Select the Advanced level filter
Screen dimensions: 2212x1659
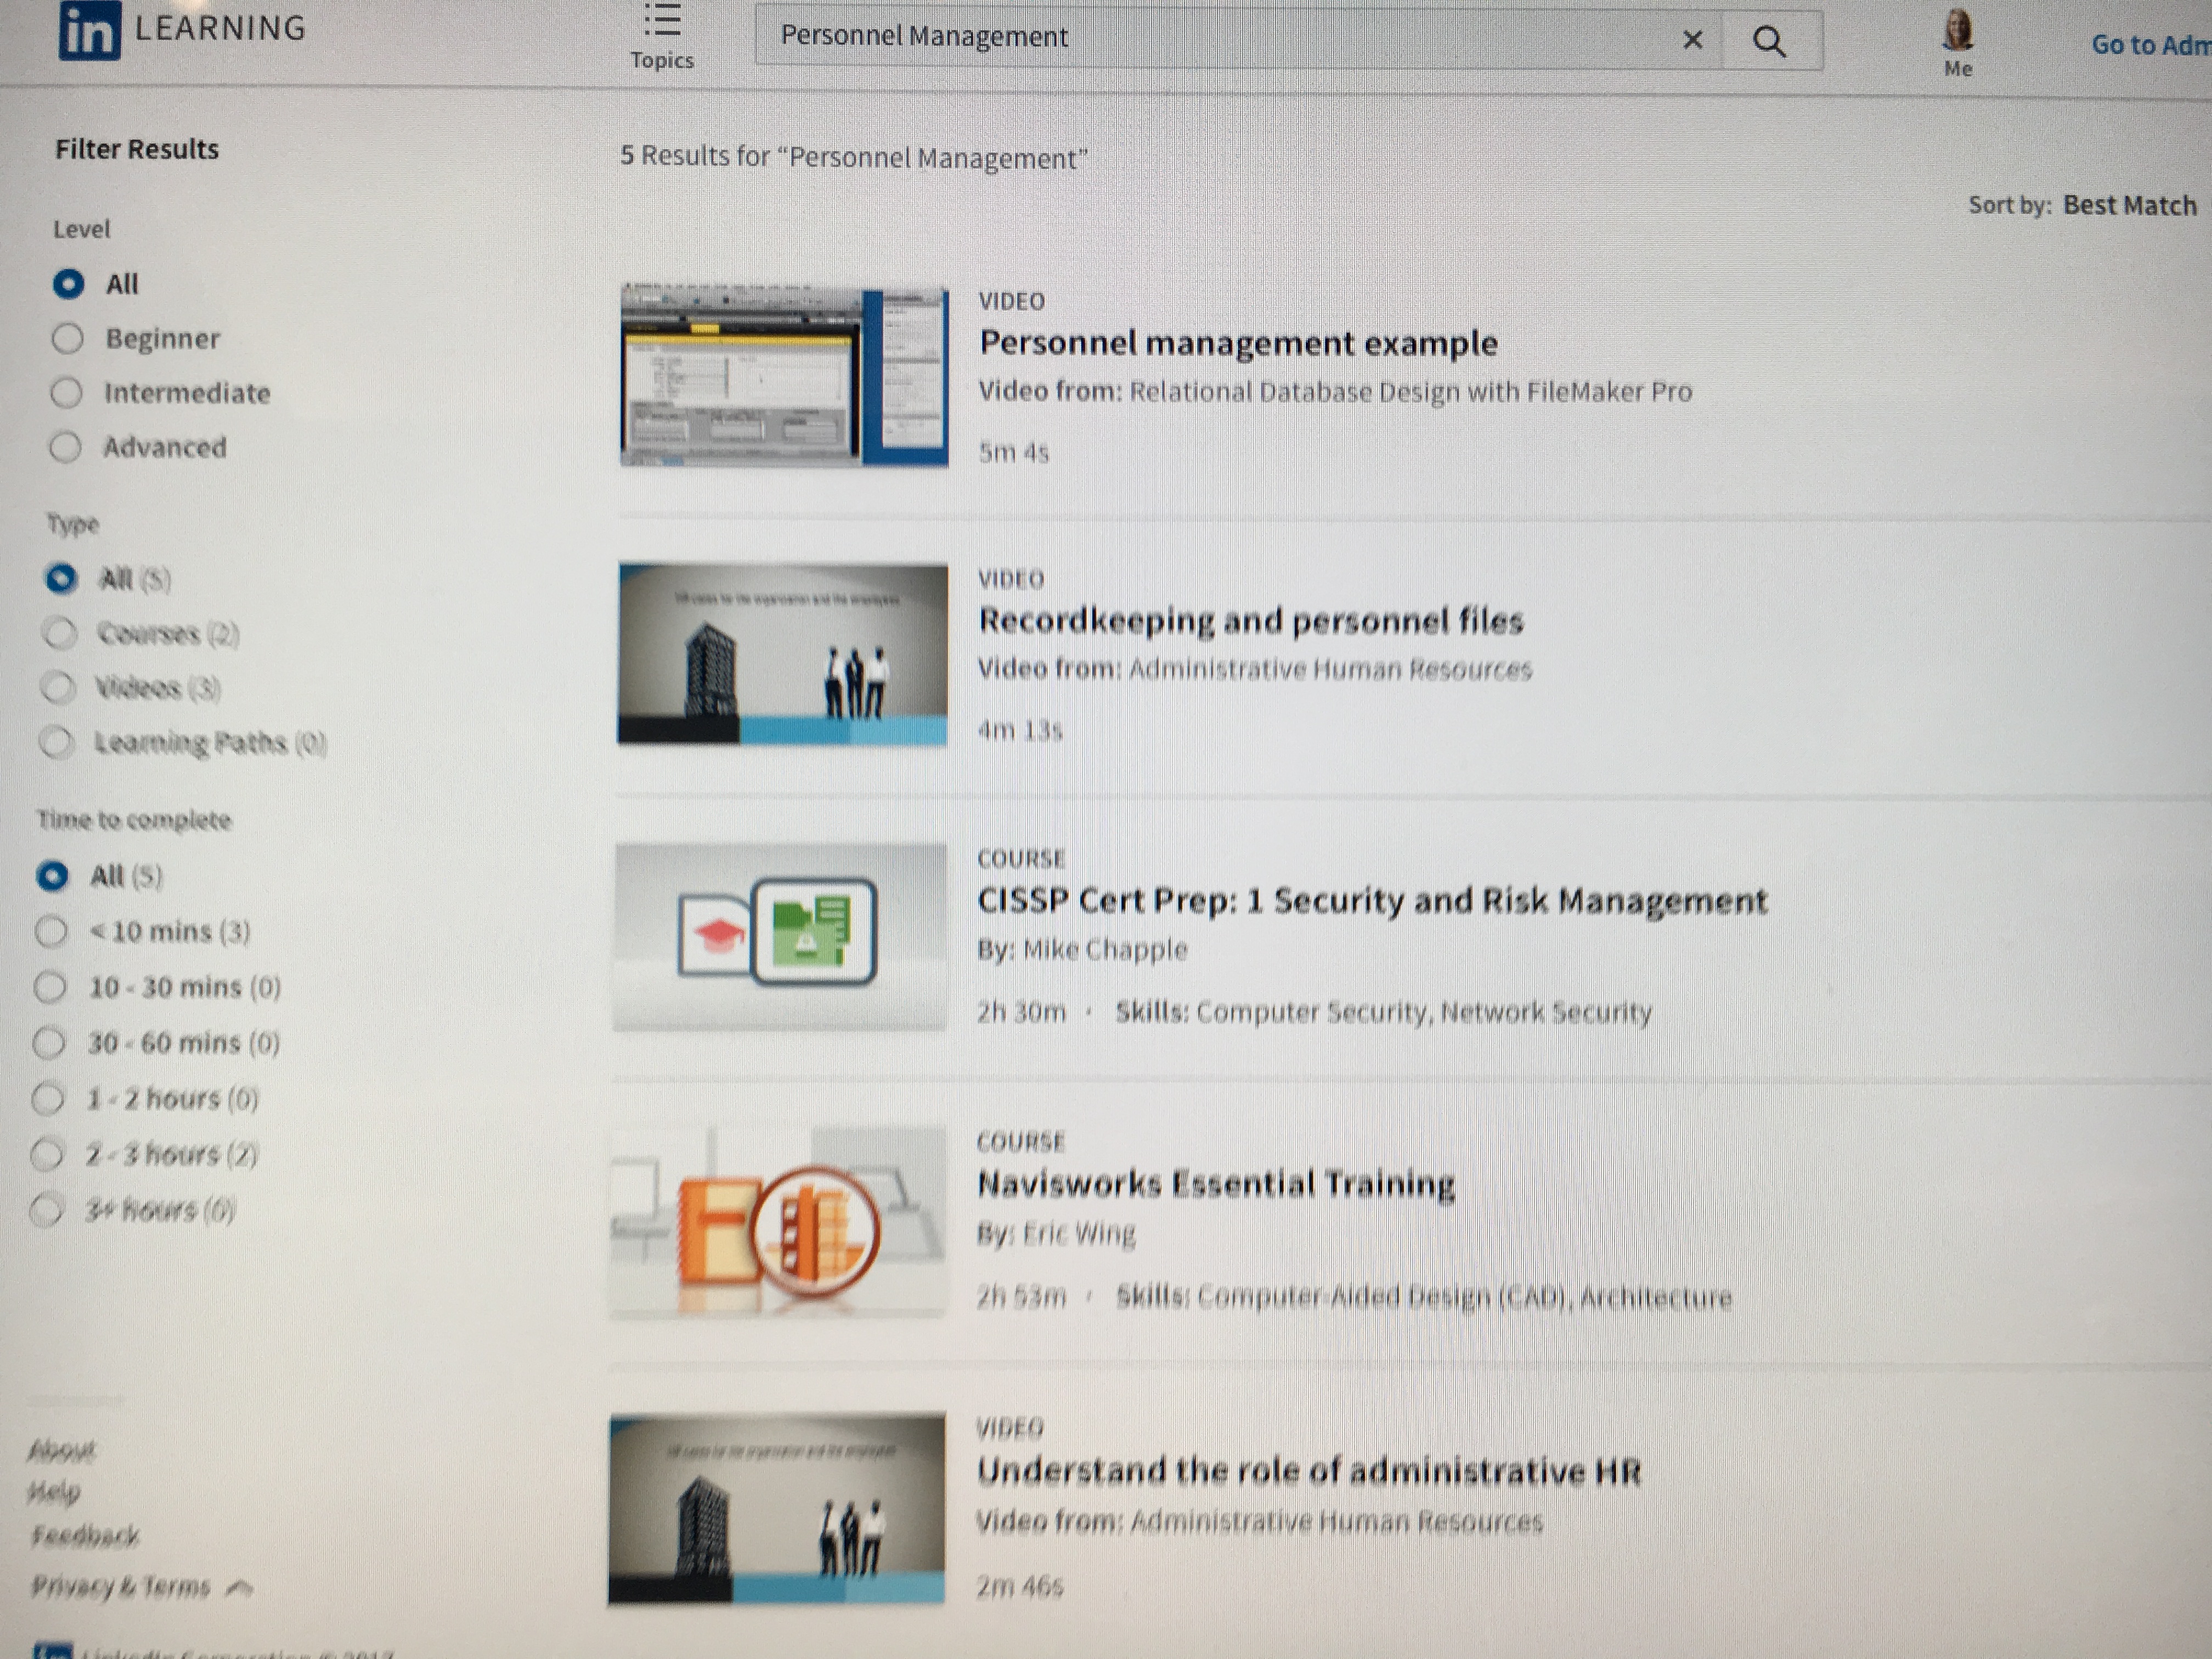[66, 447]
